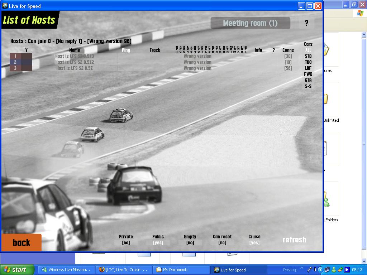Click the V column header
Screen dimensions: 367x275
click(27, 50)
